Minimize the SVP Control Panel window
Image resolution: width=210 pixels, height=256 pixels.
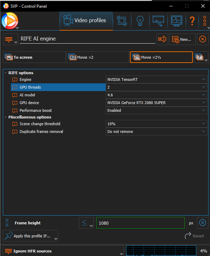(x=171, y=6)
